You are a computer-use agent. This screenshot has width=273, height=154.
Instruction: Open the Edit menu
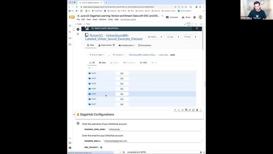(83, 20)
